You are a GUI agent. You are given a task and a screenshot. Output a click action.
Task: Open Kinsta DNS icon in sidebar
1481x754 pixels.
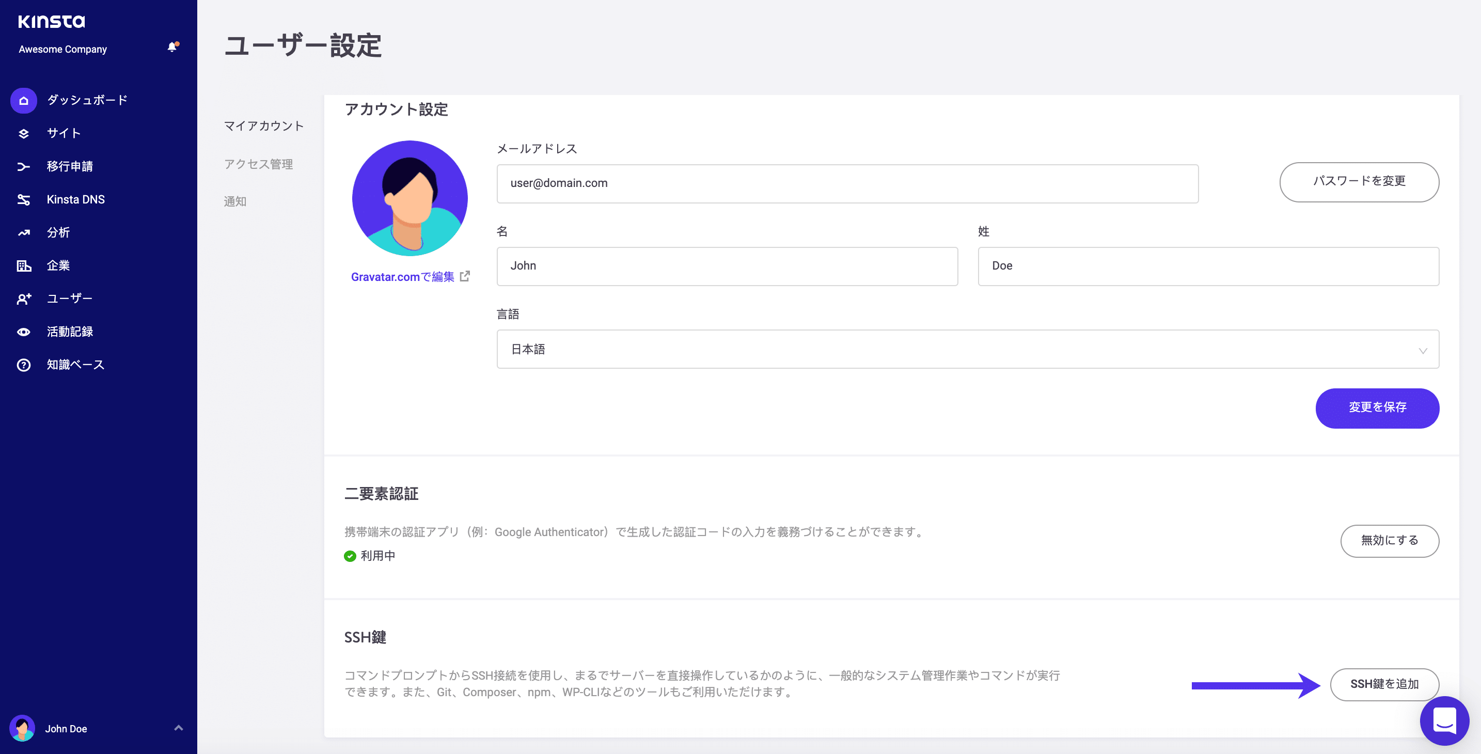pyautogui.click(x=24, y=199)
